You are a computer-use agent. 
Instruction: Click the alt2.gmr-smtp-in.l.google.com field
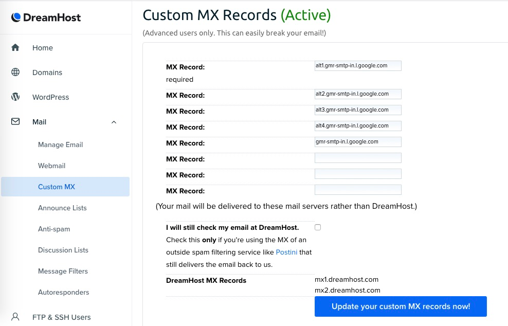tap(358, 94)
